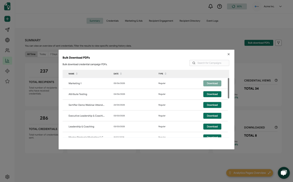Viewport: 293px width, 182px height.
Task: Expand the Acme Inc. account menu
Action: [280, 7]
